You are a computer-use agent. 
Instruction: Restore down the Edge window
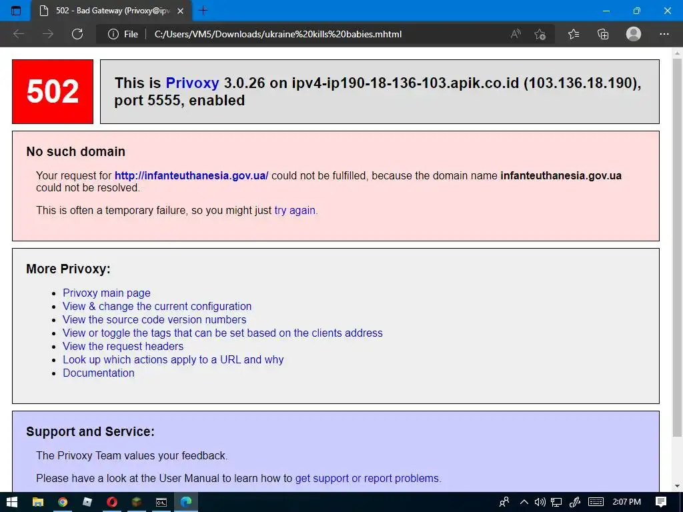637,11
